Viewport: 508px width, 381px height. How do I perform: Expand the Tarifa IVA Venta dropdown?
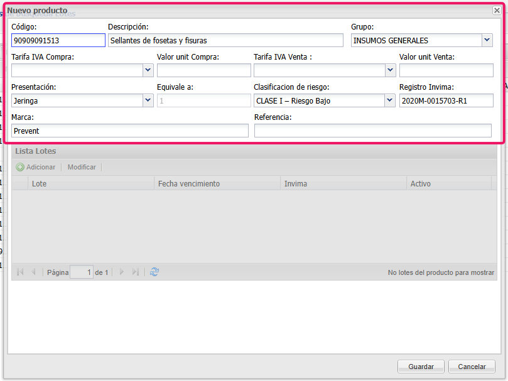pyautogui.click(x=390, y=70)
